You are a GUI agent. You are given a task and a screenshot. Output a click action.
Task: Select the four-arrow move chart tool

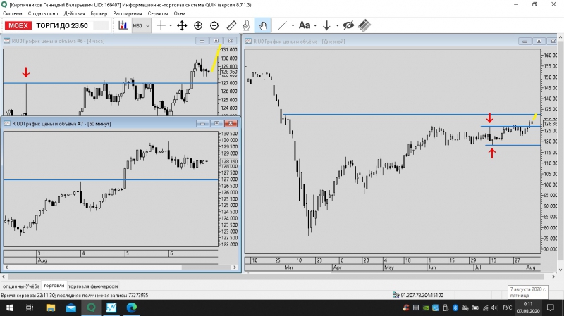182,25
